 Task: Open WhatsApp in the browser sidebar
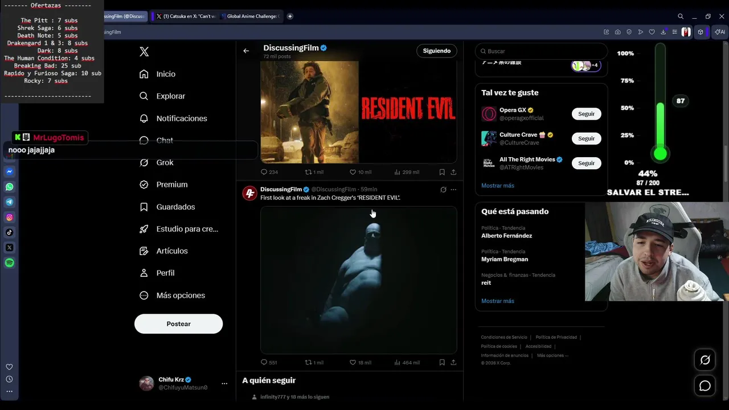pyautogui.click(x=10, y=187)
